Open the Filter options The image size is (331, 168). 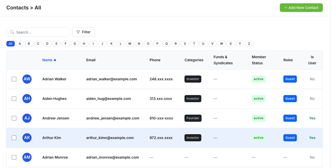point(84,32)
